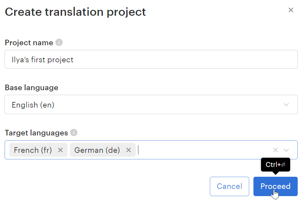
Task: Place cursor after the German tag
Action: tap(197, 150)
